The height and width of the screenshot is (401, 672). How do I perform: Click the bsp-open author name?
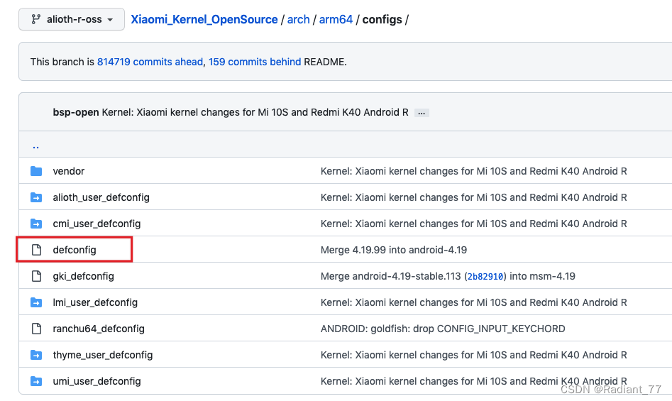tap(76, 112)
